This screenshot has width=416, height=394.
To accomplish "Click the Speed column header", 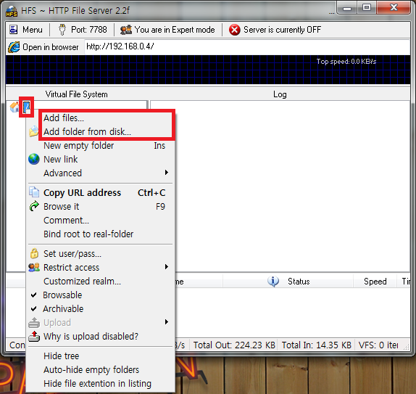I will click(375, 281).
